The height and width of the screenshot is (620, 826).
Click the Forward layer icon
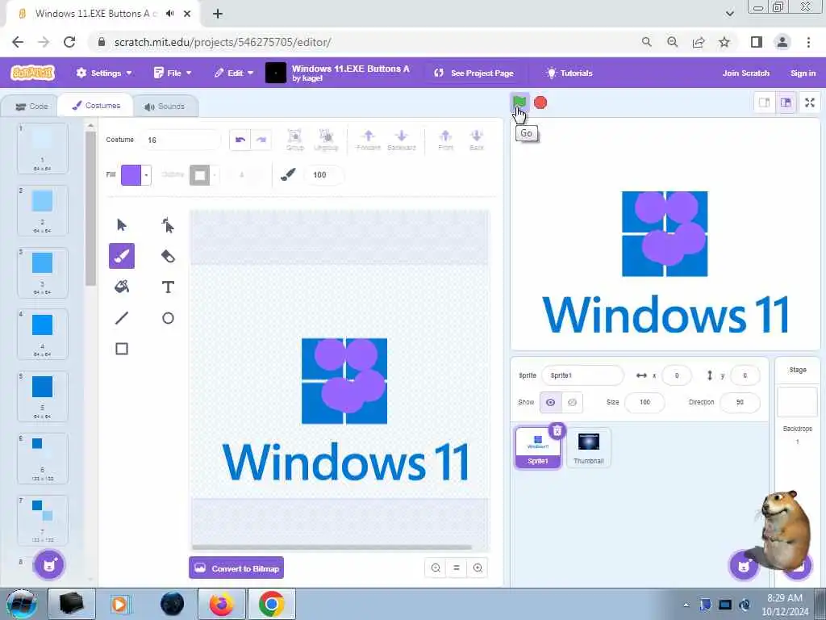click(x=368, y=140)
